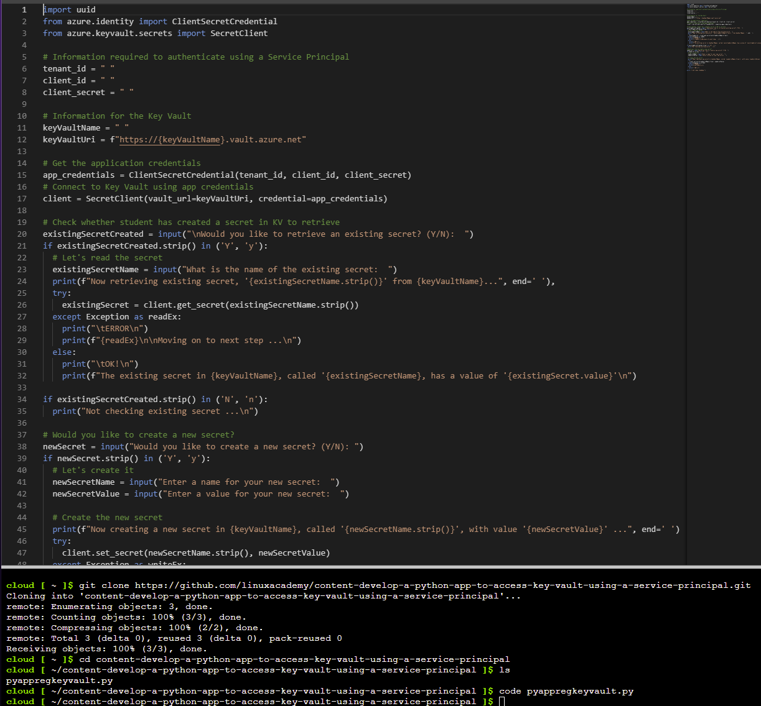Screen dimensions: 761x706
Task: Click the minimap to jump within the file
Action: pyautogui.click(x=722, y=37)
